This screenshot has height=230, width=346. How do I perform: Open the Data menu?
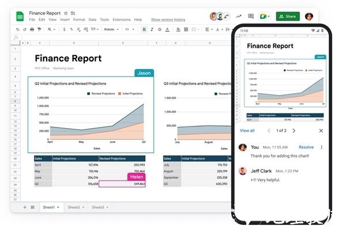92,20
